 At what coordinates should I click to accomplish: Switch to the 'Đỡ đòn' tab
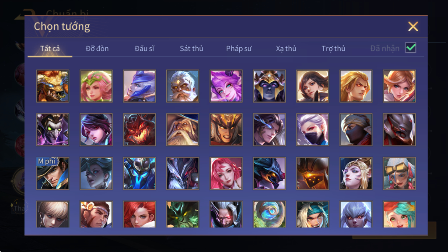pos(97,49)
